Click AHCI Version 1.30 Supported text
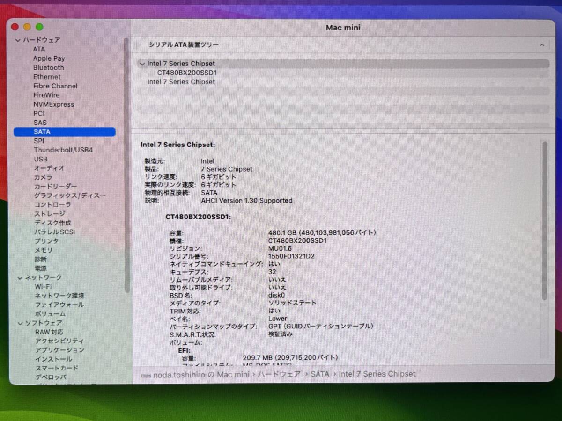 tap(246, 201)
